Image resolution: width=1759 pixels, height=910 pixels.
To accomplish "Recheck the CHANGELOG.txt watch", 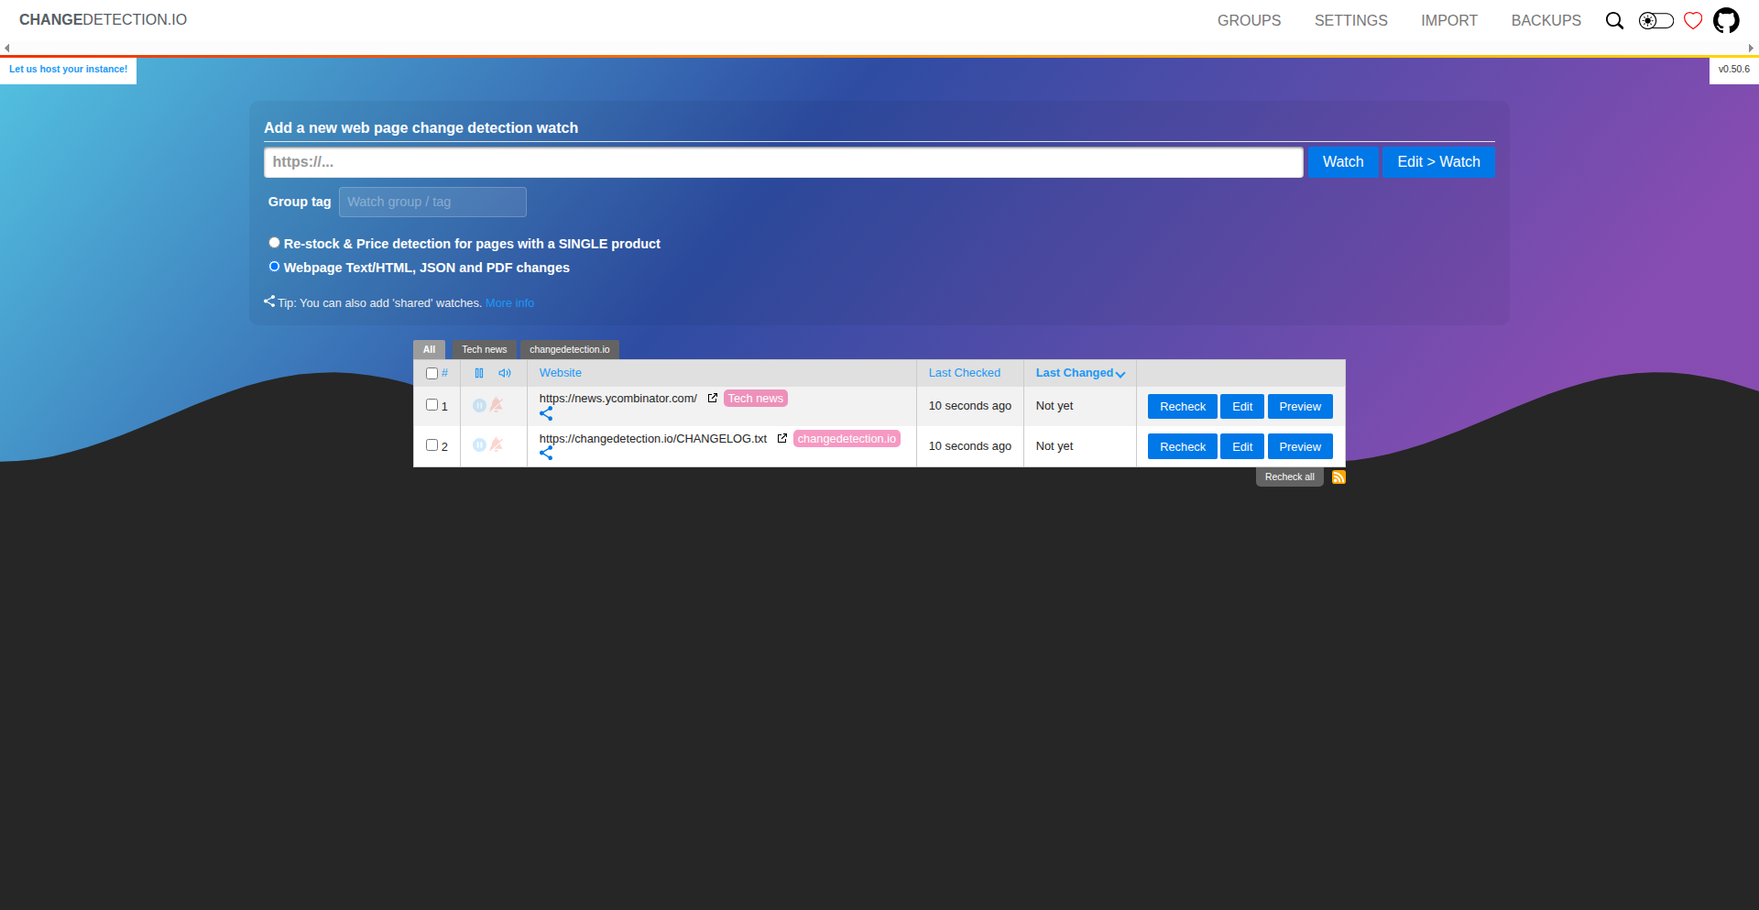I will tap(1183, 446).
